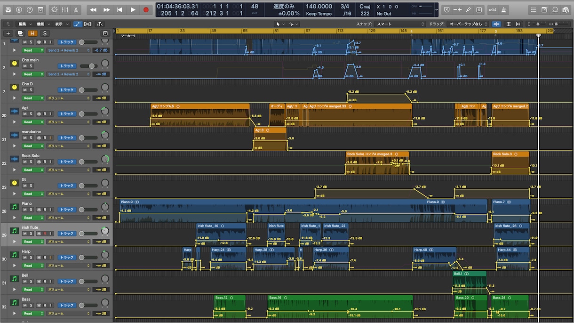Open the ドラッグ オーバーラップなし dropdown
574x323 pixels.
[468, 24]
